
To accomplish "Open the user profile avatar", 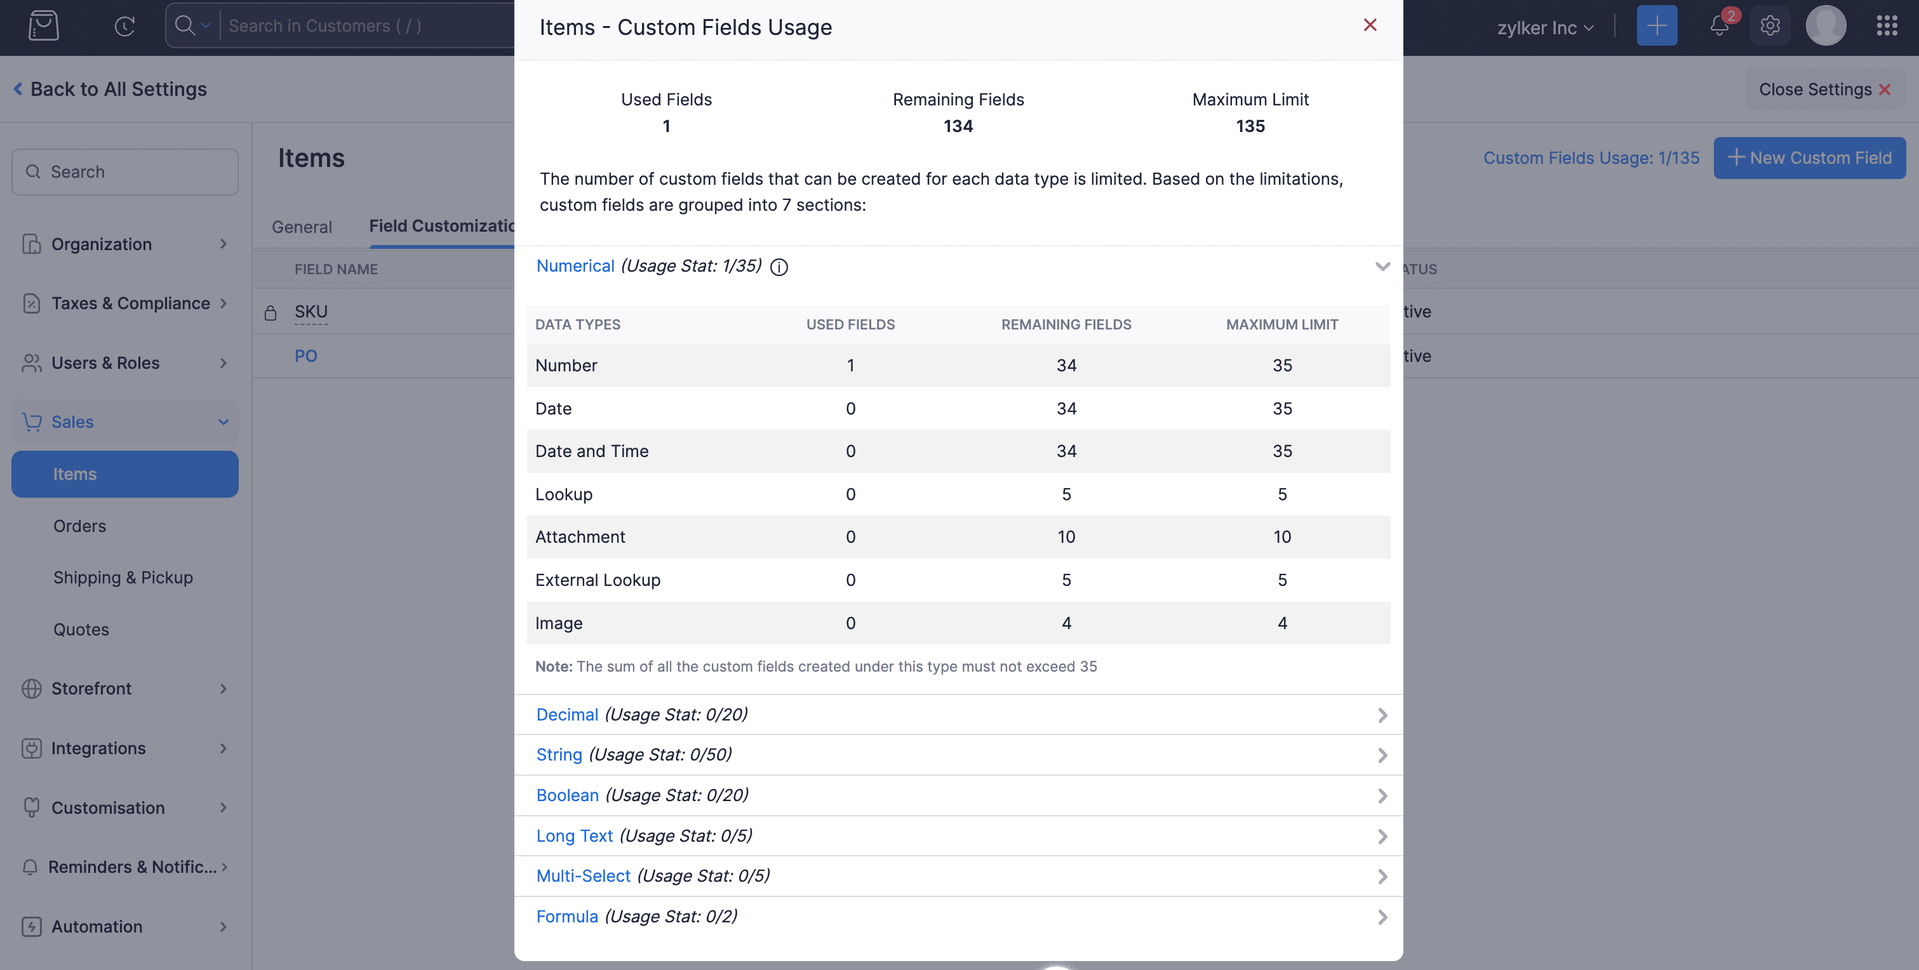I will coord(1826,25).
